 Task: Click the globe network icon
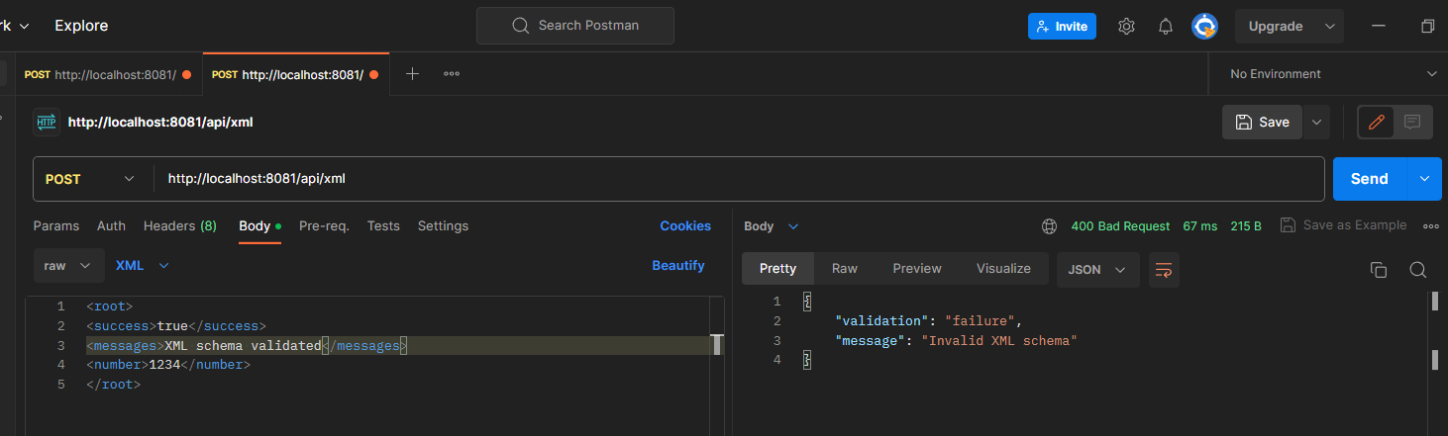1050,226
